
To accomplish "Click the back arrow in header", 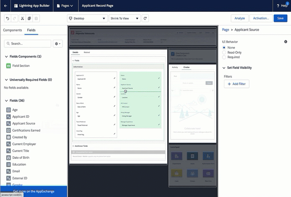I will pos(5,6).
